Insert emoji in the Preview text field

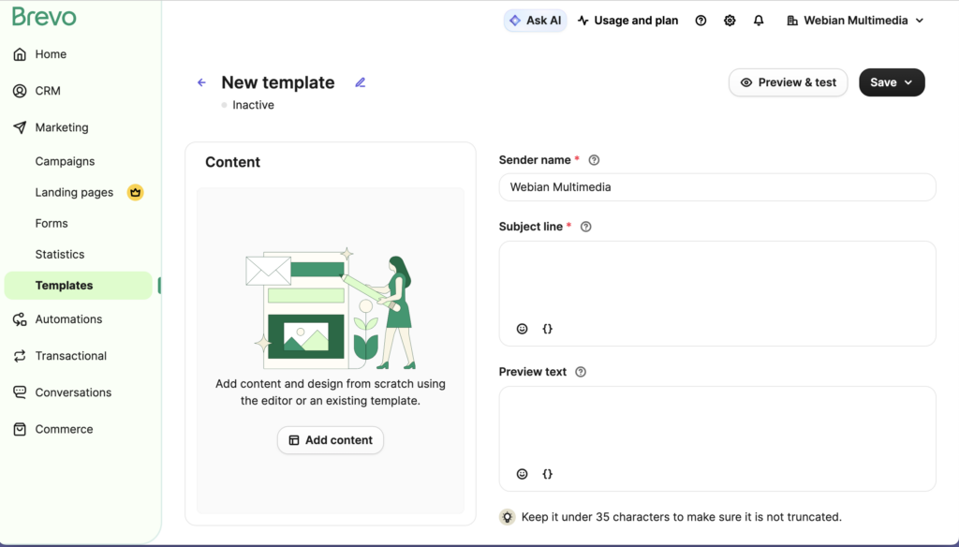point(523,474)
